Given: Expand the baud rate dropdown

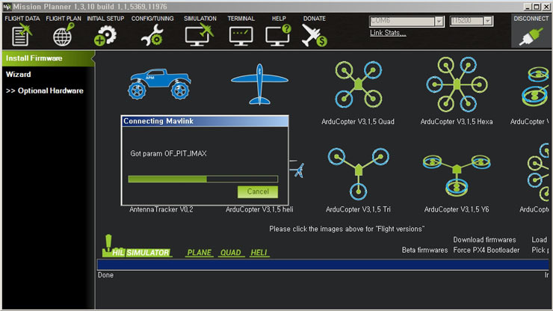Looking at the screenshot, I should [487, 21].
